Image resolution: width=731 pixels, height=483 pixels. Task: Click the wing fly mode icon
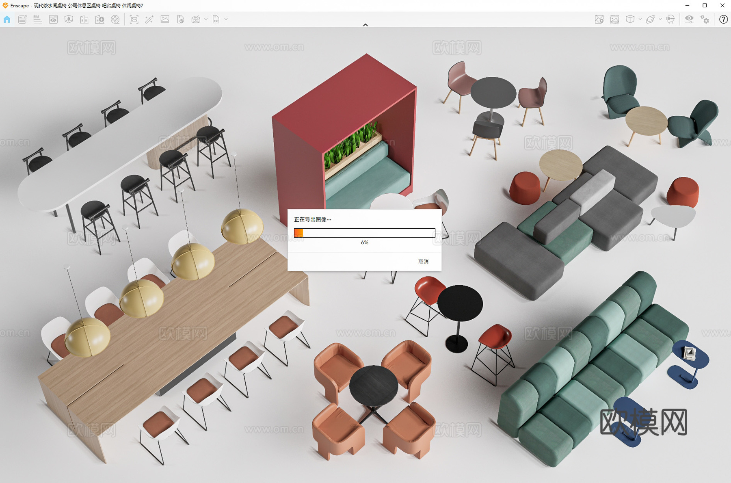[x=650, y=19]
